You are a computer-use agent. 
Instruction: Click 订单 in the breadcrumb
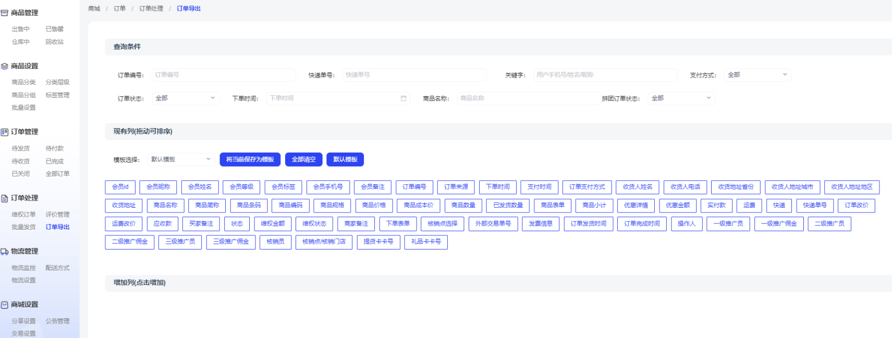[x=119, y=9]
